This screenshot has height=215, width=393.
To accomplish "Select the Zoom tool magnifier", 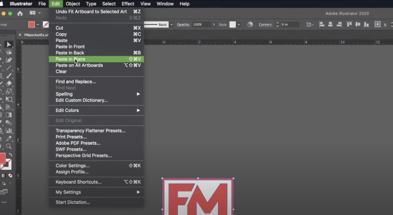I will tap(9, 146).
